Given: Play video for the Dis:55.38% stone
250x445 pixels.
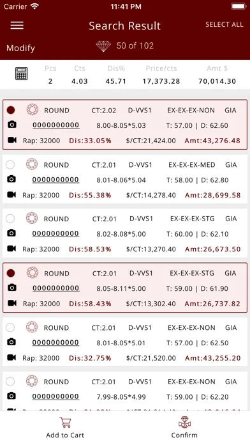Looking at the screenshot, I should pos(11,194).
